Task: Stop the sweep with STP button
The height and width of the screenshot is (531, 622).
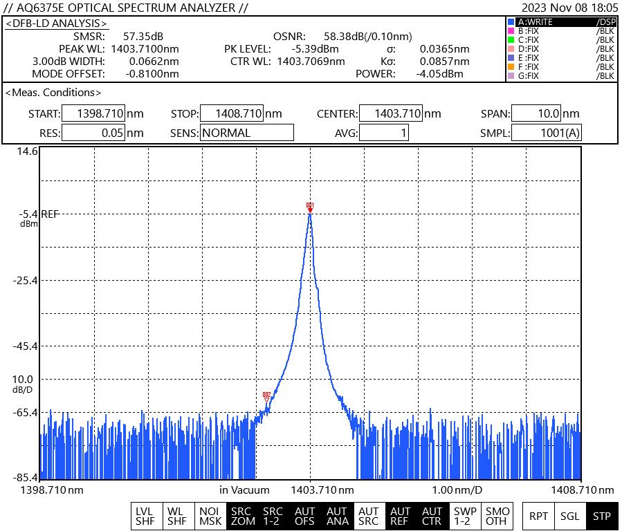Action: tap(601, 516)
